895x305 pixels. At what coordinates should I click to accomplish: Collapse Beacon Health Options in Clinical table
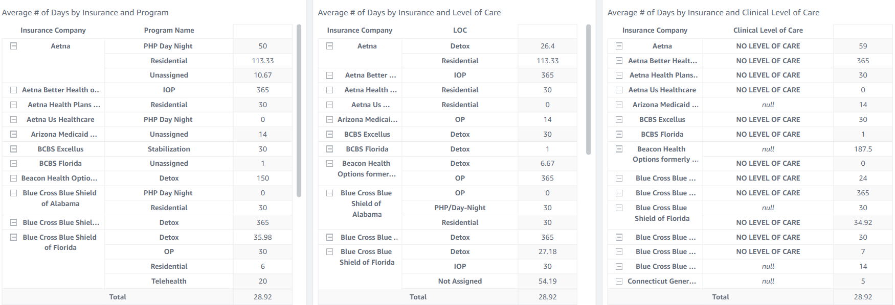(619, 149)
